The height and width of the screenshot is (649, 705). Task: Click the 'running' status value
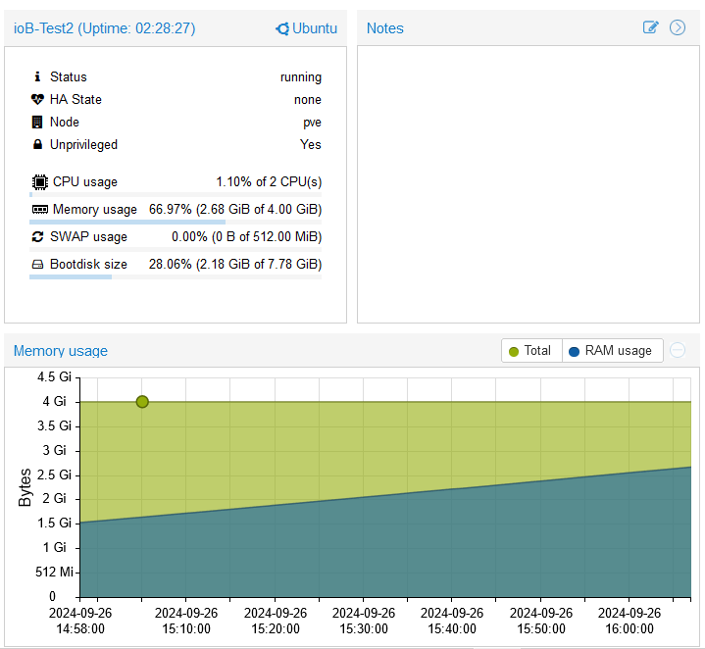pyautogui.click(x=301, y=77)
